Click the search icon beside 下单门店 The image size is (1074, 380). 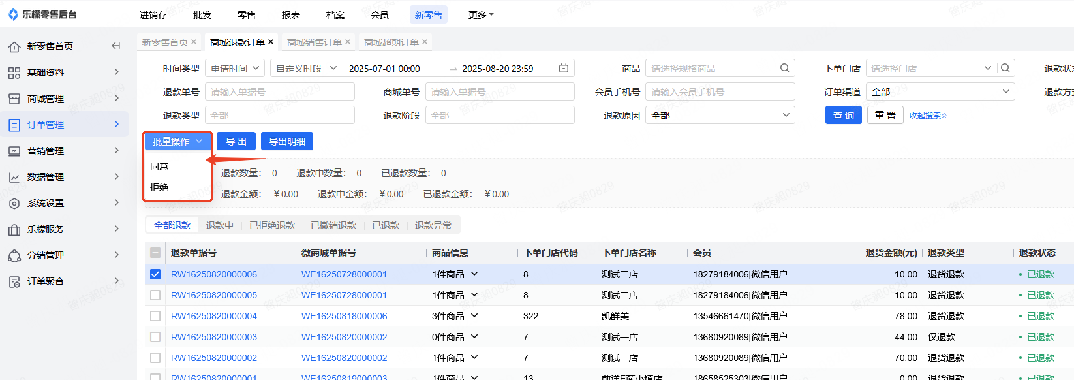click(x=1005, y=68)
